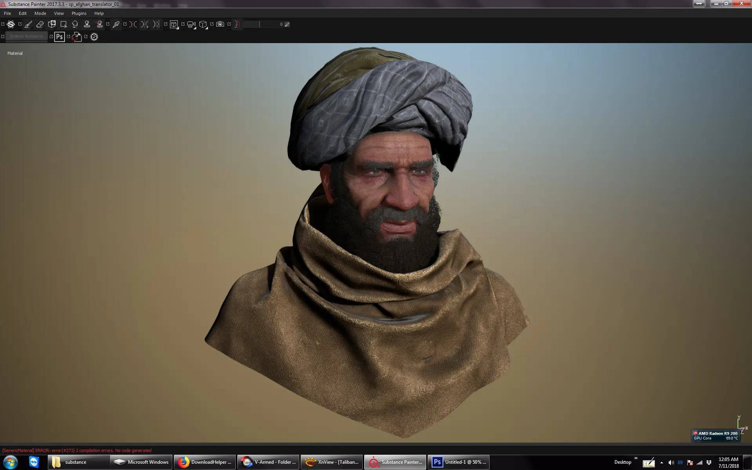Screen dimensions: 752x470
Task: Select the Eraser tool
Action: click(x=40, y=24)
